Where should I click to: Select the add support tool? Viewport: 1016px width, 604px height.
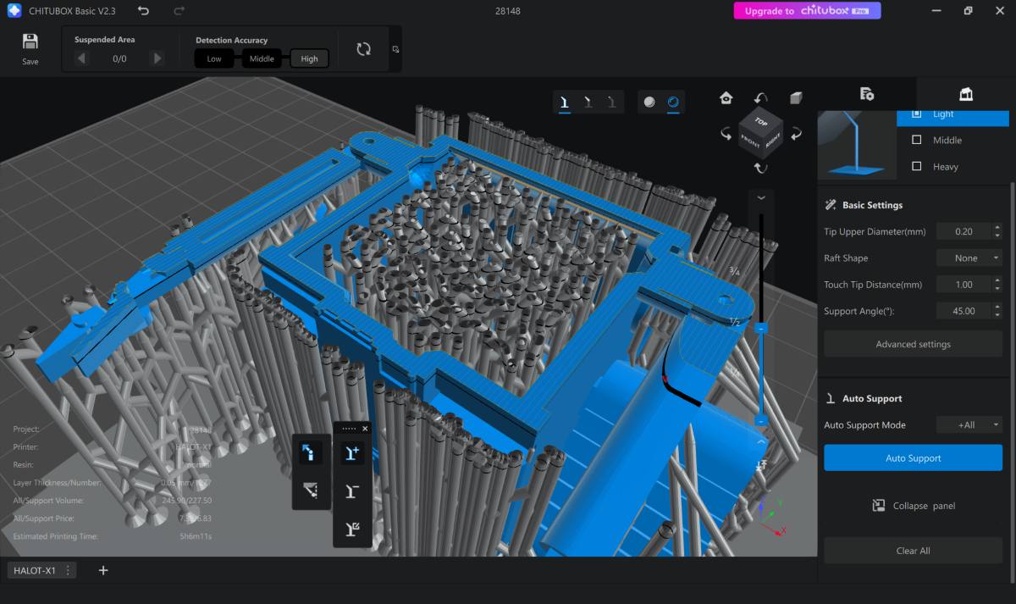(352, 453)
